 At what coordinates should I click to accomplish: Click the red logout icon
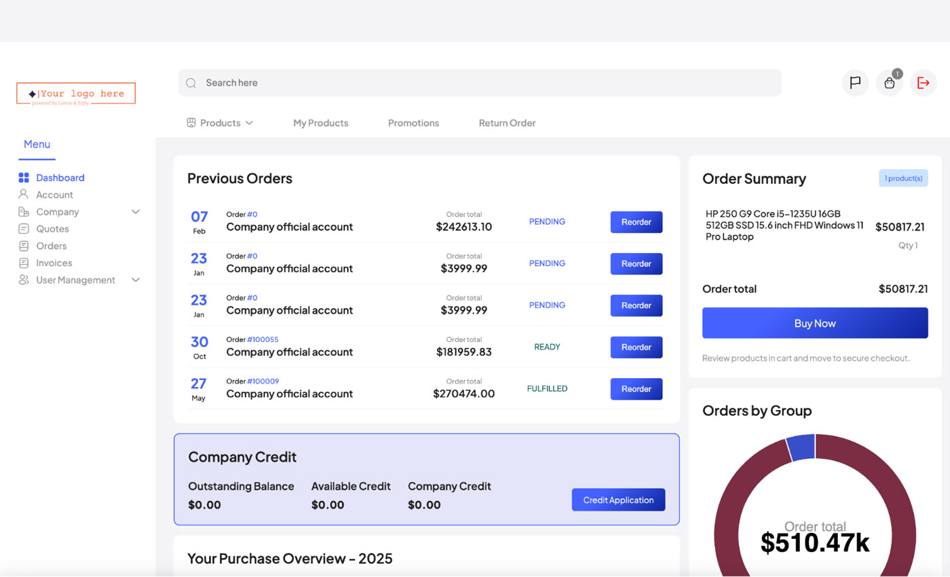[x=923, y=83]
